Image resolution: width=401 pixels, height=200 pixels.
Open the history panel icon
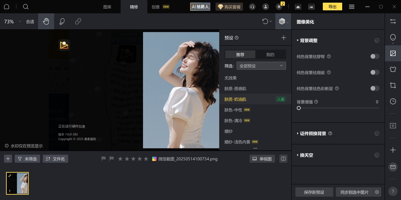(393, 101)
